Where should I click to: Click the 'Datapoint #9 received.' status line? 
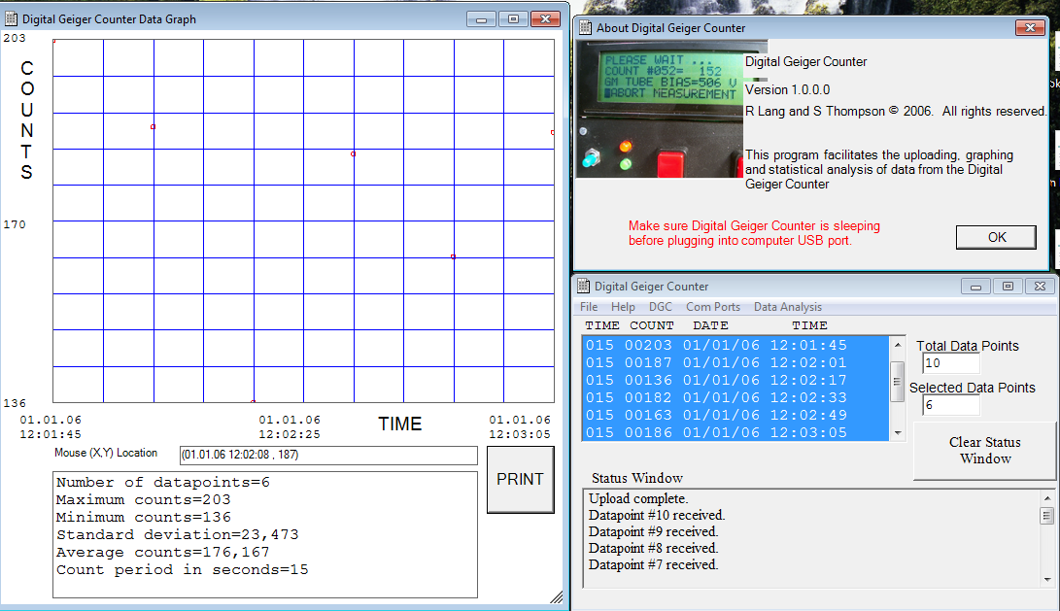tap(653, 532)
